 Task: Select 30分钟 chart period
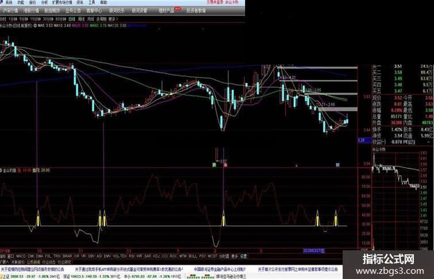click(x=48, y=19)
